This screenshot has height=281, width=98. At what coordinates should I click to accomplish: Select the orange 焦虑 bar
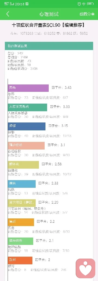pos(21,222)
